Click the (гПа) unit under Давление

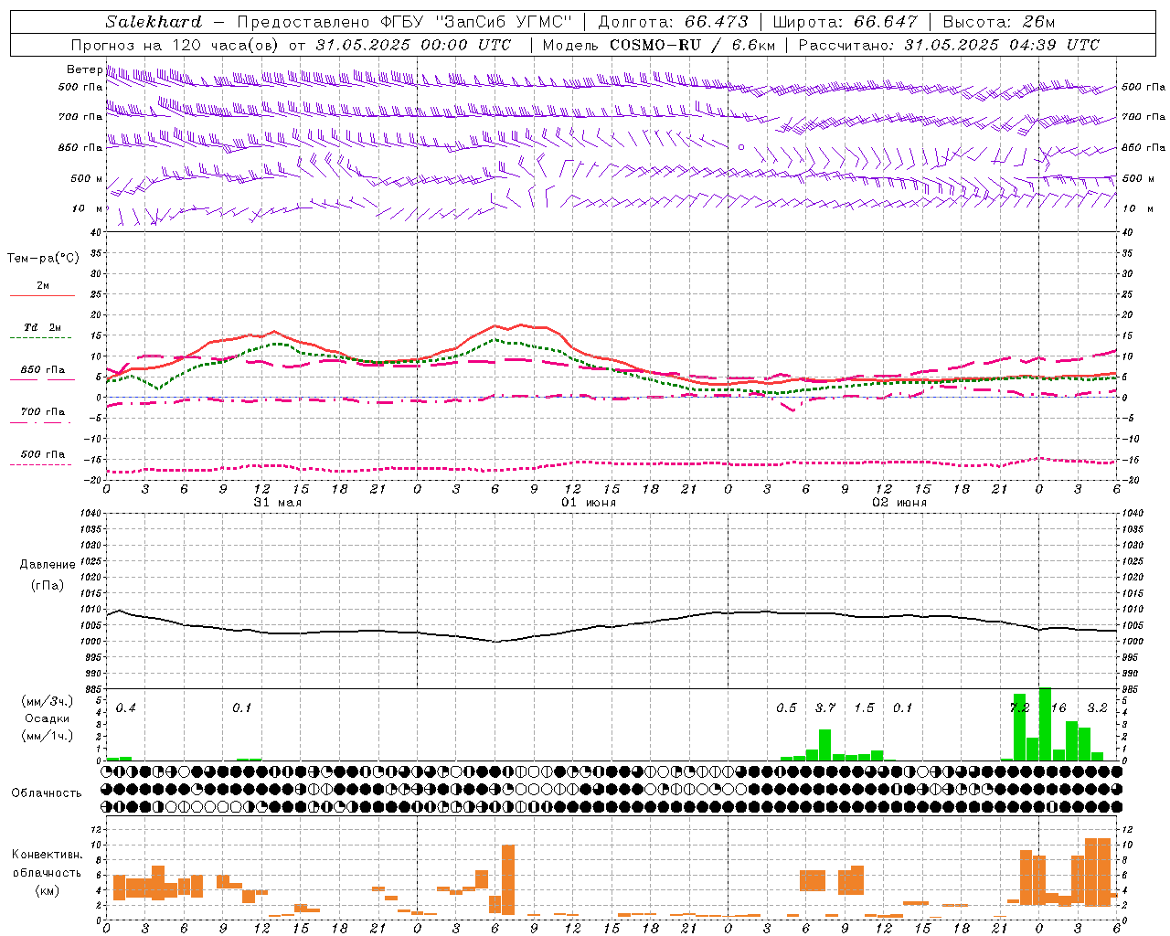pos(48,585)
